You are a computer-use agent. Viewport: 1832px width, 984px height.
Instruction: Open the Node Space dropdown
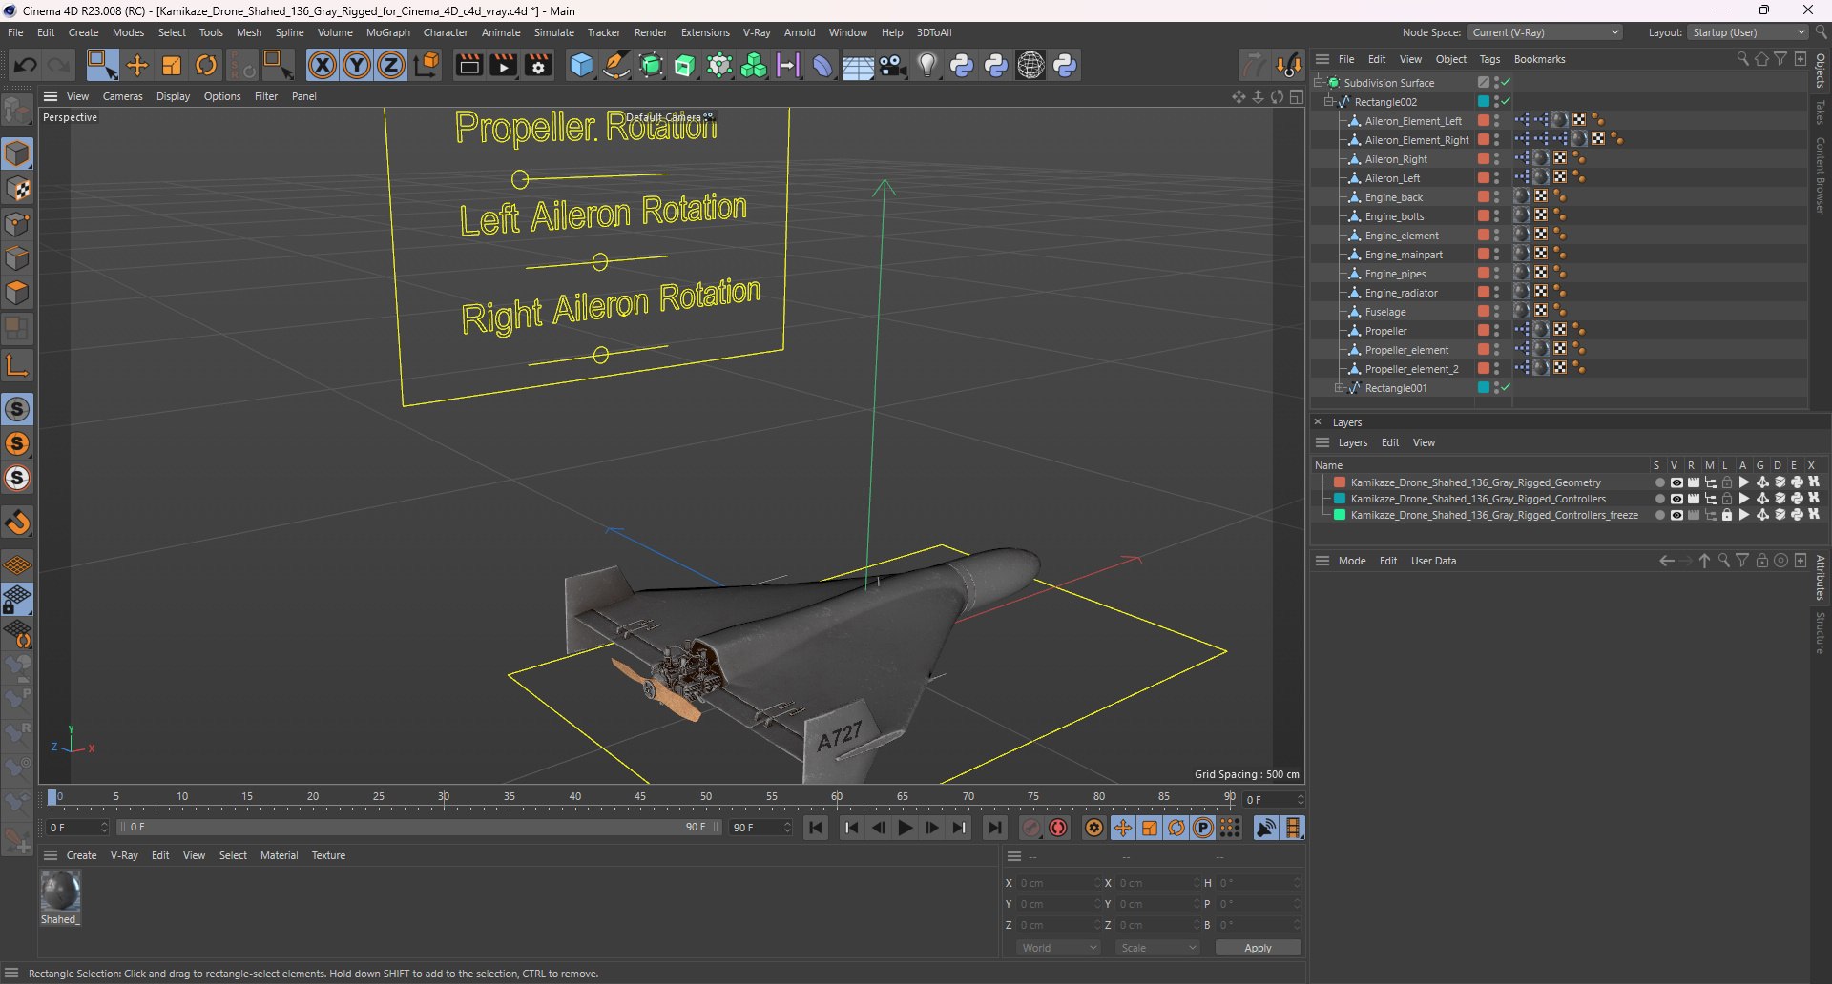[x=1545, y=32]
